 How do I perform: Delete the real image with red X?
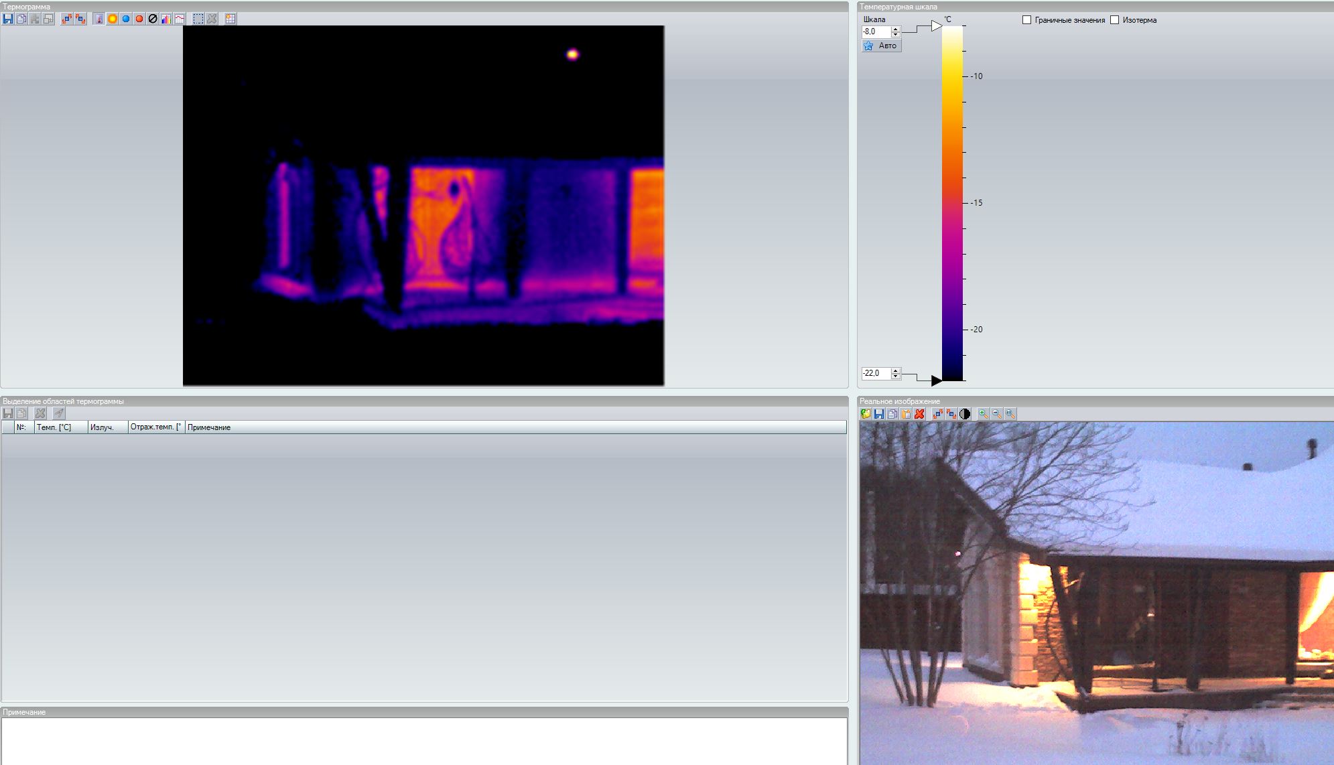919,414
